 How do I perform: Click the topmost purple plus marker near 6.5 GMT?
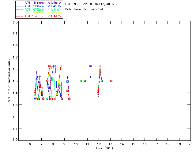click(x=37, y=72)
